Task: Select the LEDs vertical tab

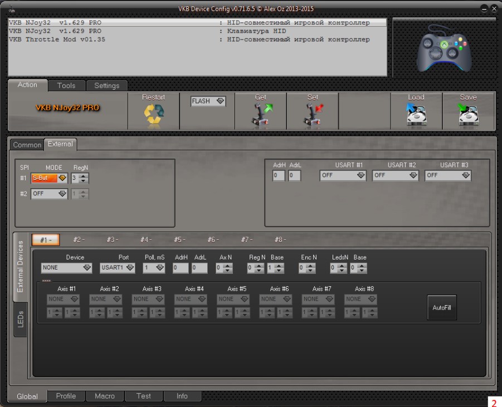Action: (21, 320)
